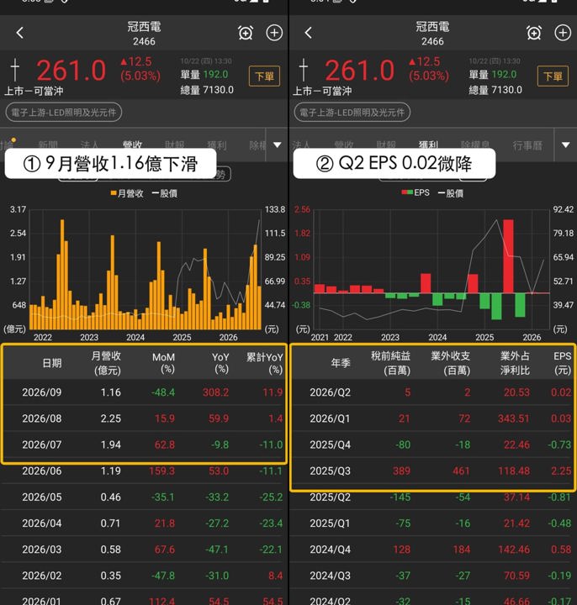Select the 2025/Q4 earnings row
577x605 pixels.
point(432,445)
